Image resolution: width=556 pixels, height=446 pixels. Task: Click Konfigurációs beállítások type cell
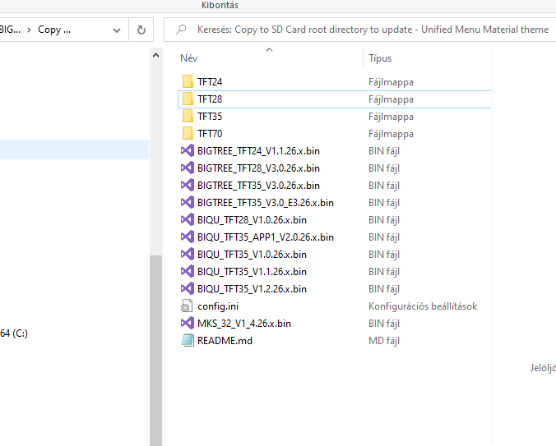pos(423,306)
